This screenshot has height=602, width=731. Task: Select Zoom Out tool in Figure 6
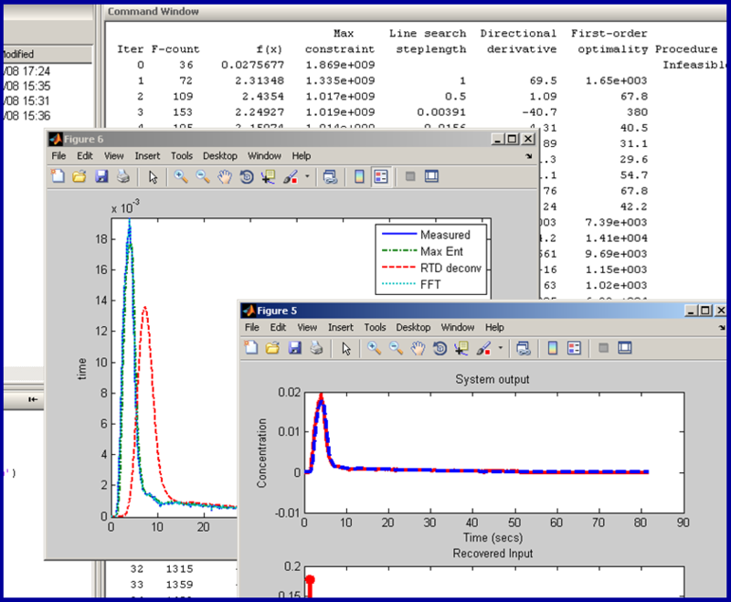(202, 176)
